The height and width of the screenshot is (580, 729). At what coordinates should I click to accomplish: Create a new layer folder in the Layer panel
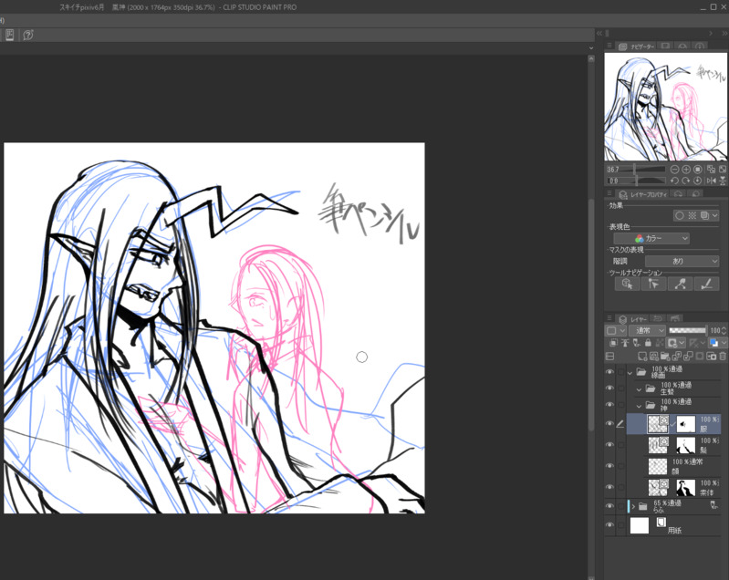pos(665,357)
